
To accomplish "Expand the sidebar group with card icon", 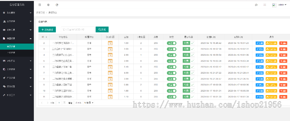I will tap(17, 30).
